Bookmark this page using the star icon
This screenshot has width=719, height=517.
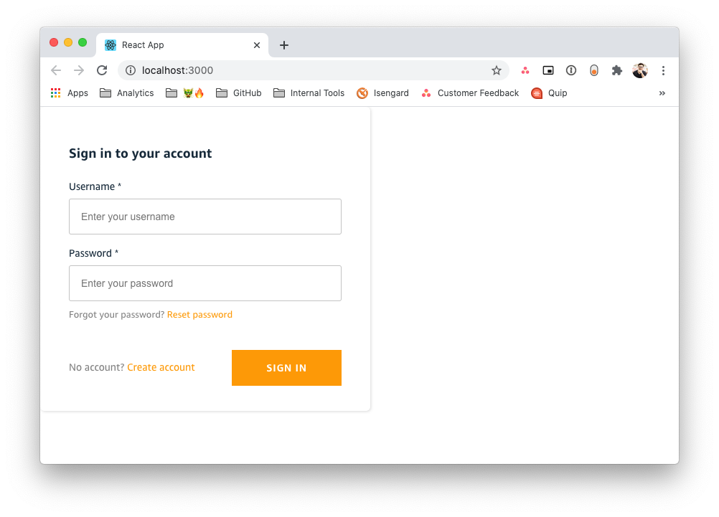(497, 70)
